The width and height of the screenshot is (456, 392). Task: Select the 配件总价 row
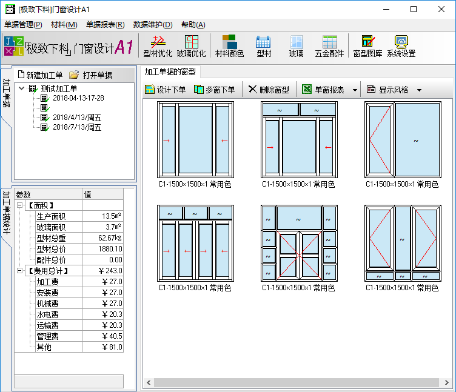click(79, 259)
